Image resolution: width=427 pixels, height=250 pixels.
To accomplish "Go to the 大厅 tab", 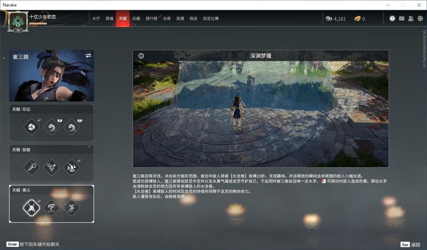I will coord(96,19).
